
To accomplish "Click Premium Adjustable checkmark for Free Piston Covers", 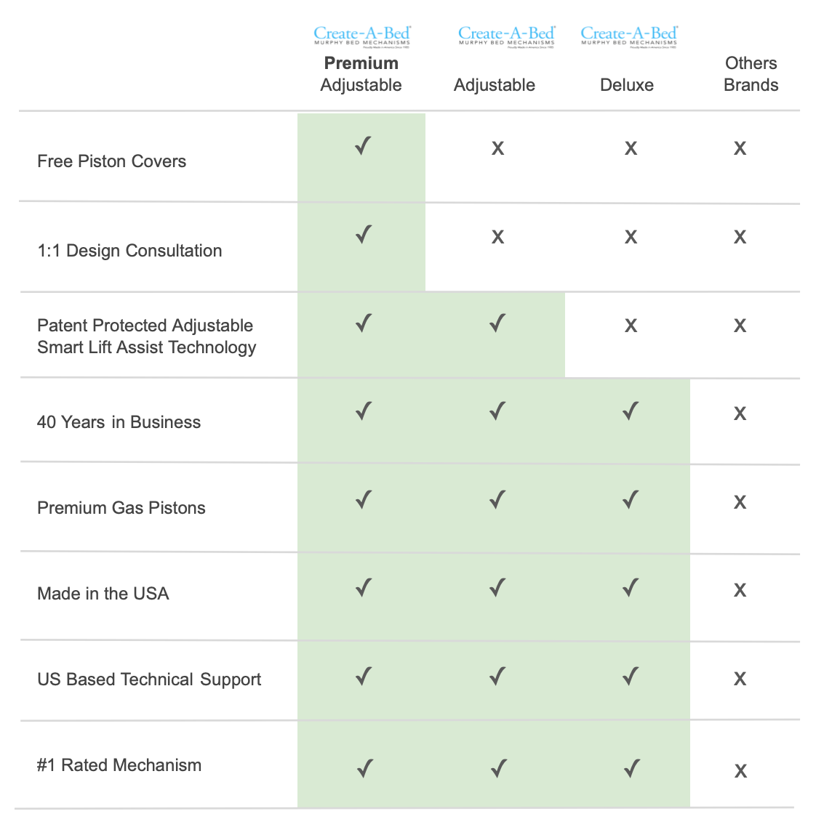I will click(364, 147).
